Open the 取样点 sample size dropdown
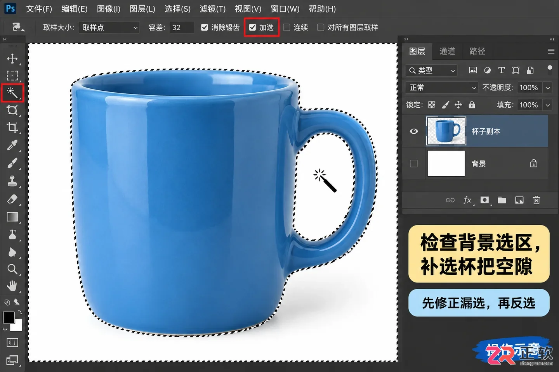This screenshot has height=372, width=559. pyautogui.click(x=109, y=28)
